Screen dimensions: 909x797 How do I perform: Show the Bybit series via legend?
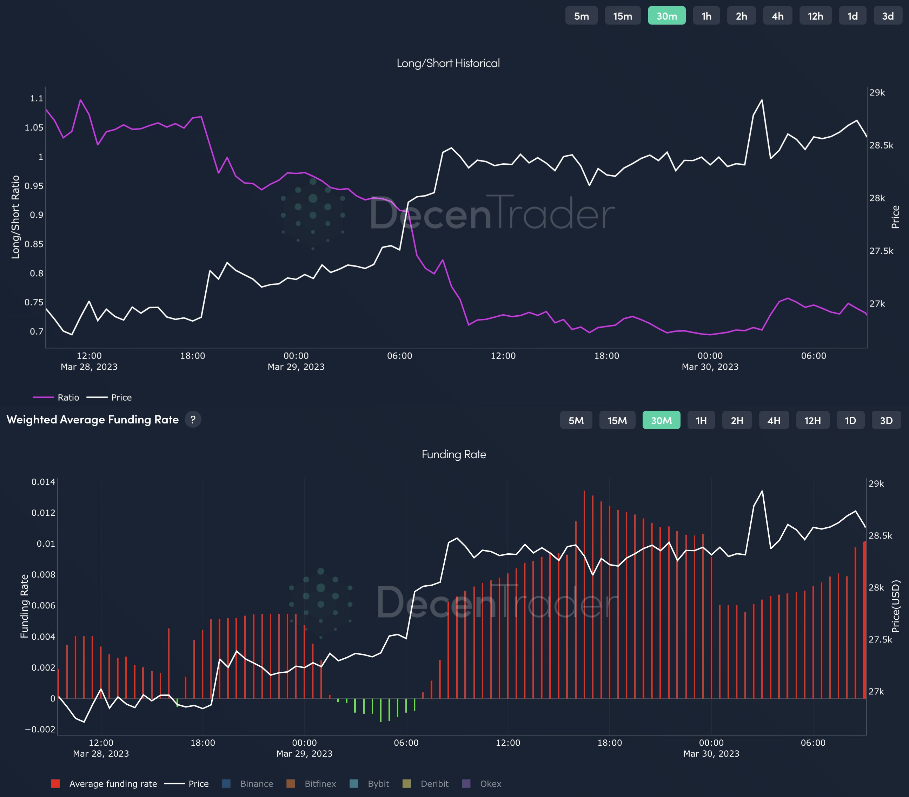coord(369,784)
